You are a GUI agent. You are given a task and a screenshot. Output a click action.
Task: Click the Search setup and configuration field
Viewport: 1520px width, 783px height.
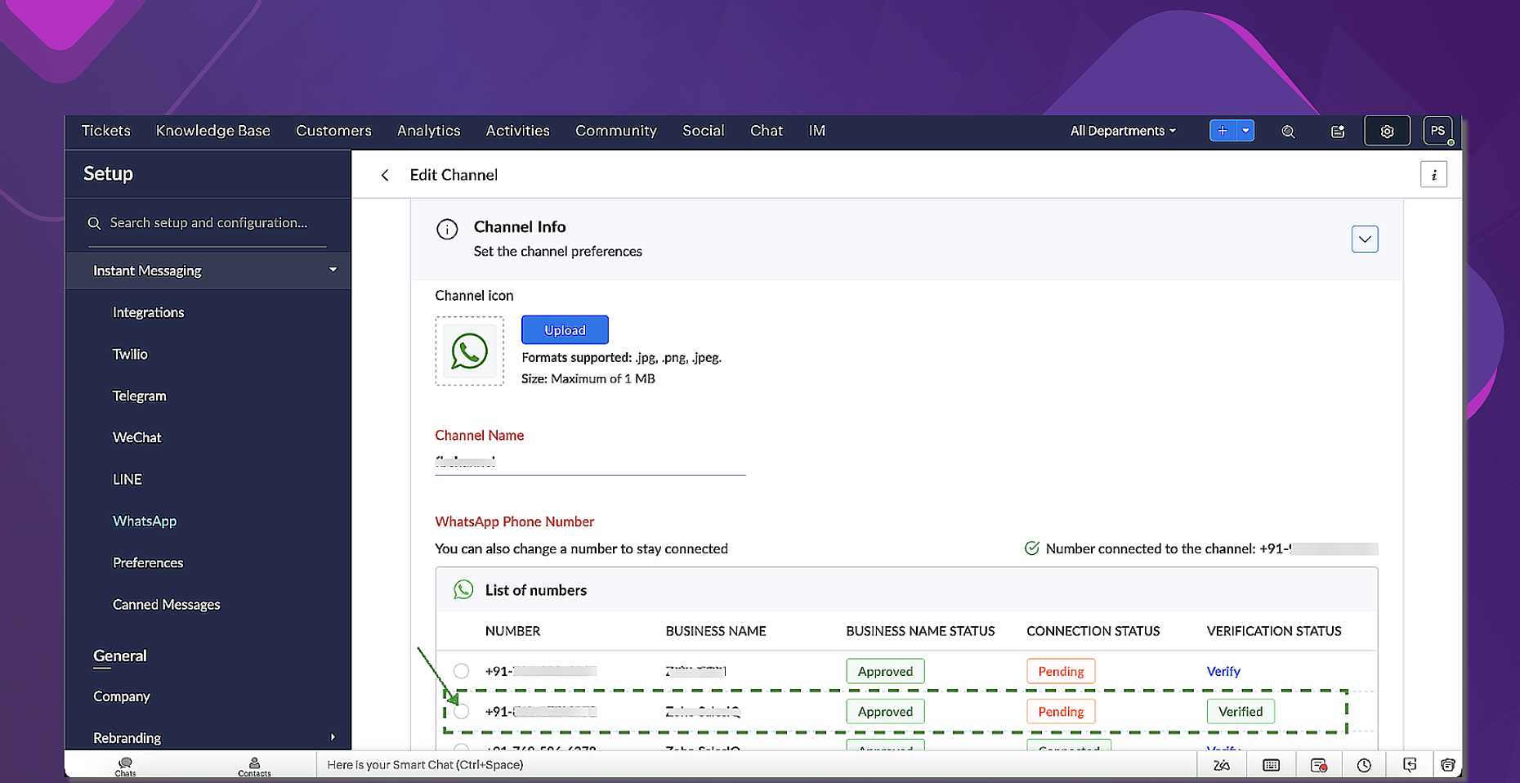(x=208, y=223)
